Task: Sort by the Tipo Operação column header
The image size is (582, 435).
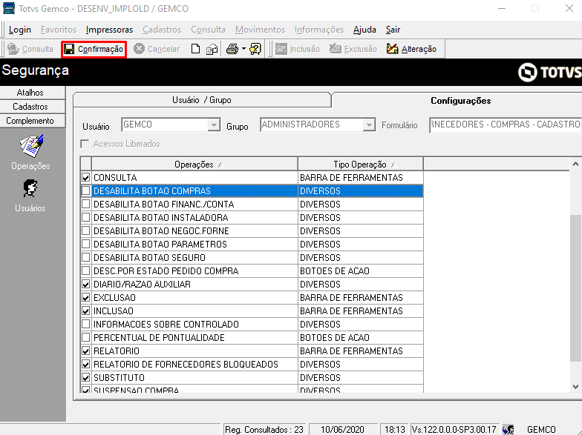Action: (x=360, y=165)
